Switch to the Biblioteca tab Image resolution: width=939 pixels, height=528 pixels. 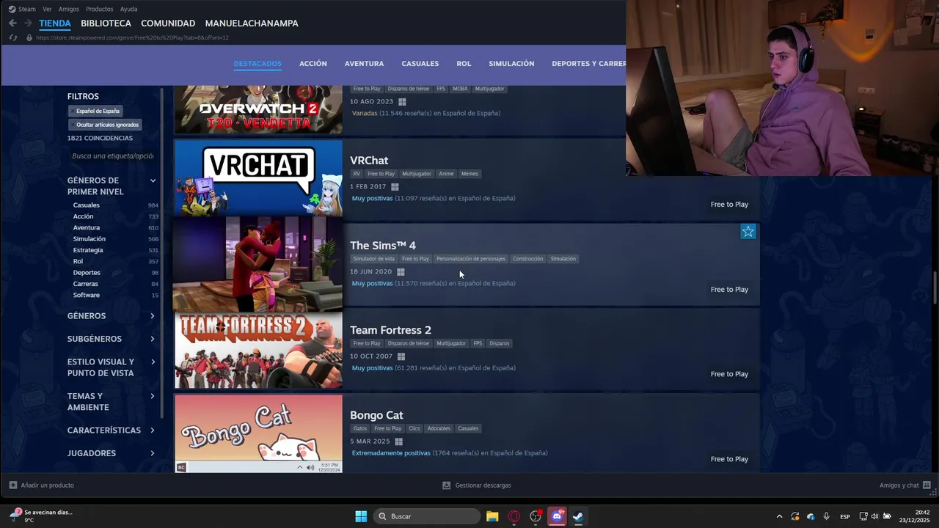point(106,23)
